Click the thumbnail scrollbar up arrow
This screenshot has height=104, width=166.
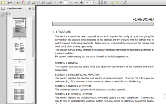33,18
